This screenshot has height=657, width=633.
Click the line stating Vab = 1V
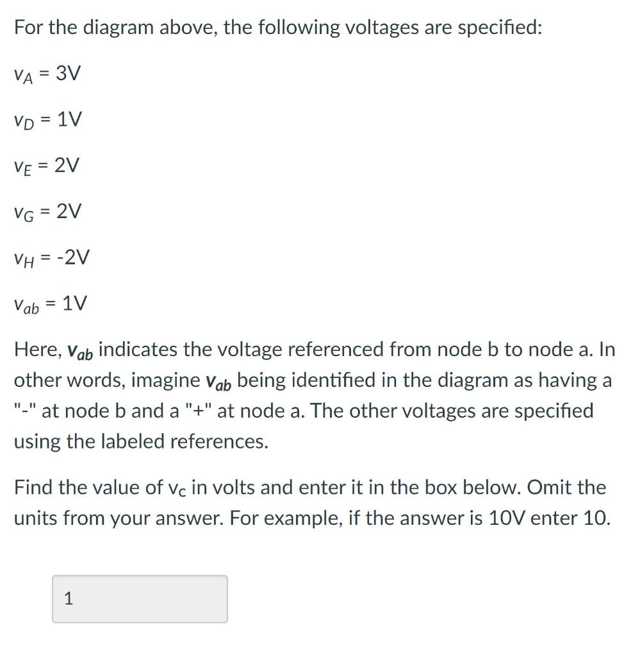50,304
